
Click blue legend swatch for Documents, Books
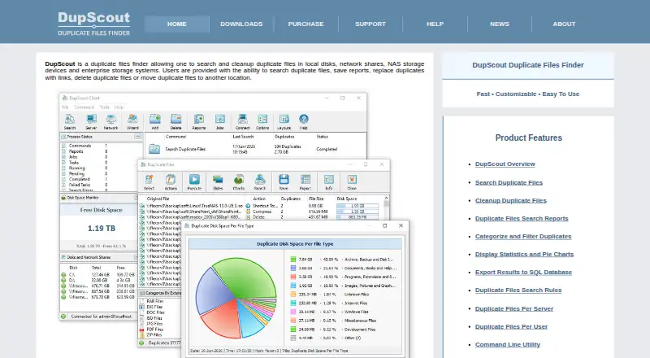[x=293, y=268]
